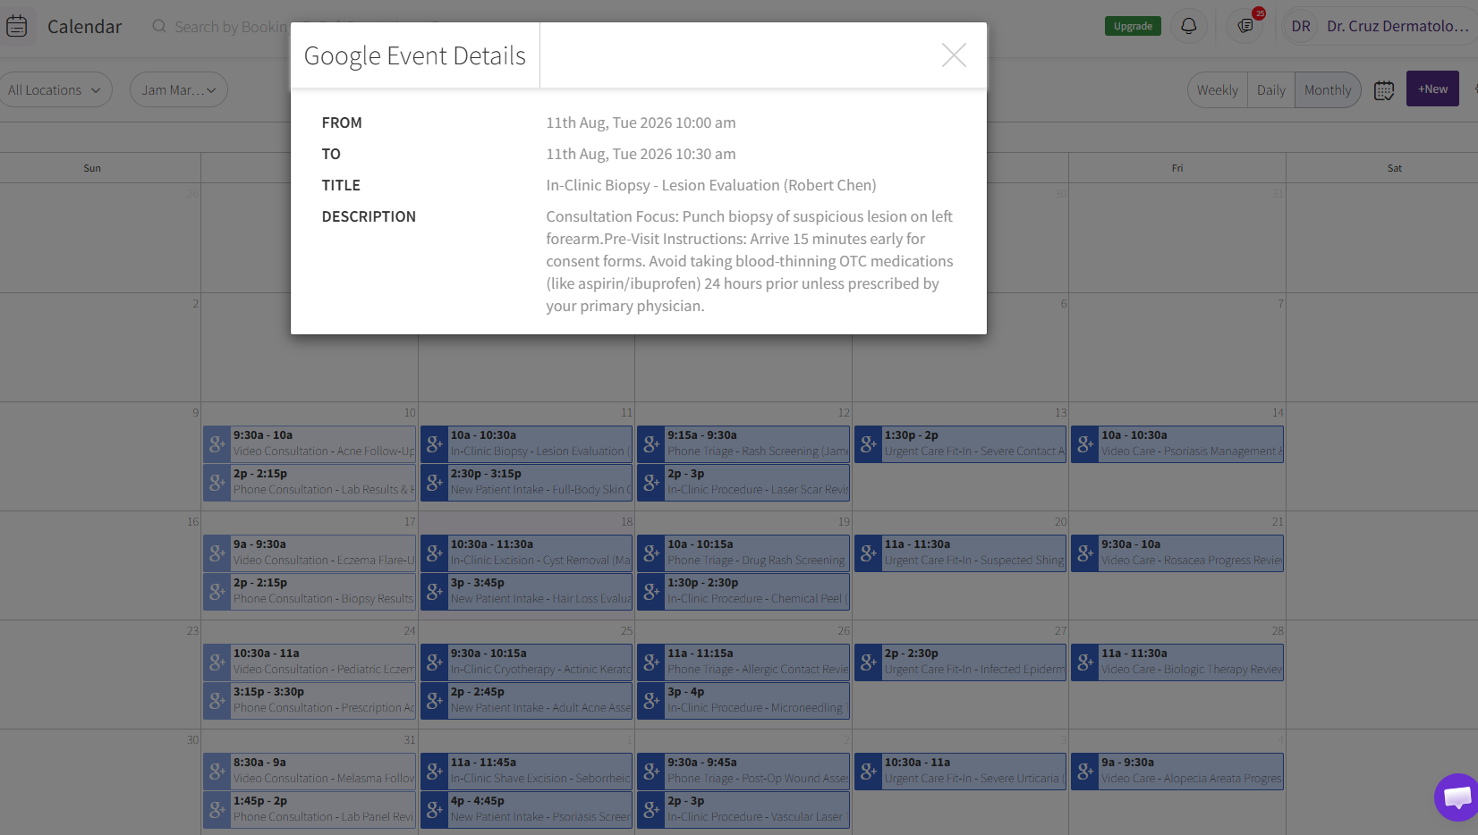Click the calendar logo icon top-left
Viewport: 1478px width, 835px height.
click(x=17, y=26)
